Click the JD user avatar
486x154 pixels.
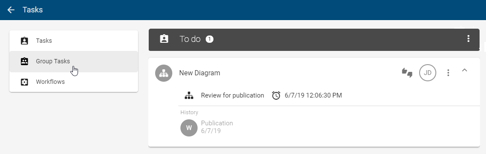(x=428, y=73)
